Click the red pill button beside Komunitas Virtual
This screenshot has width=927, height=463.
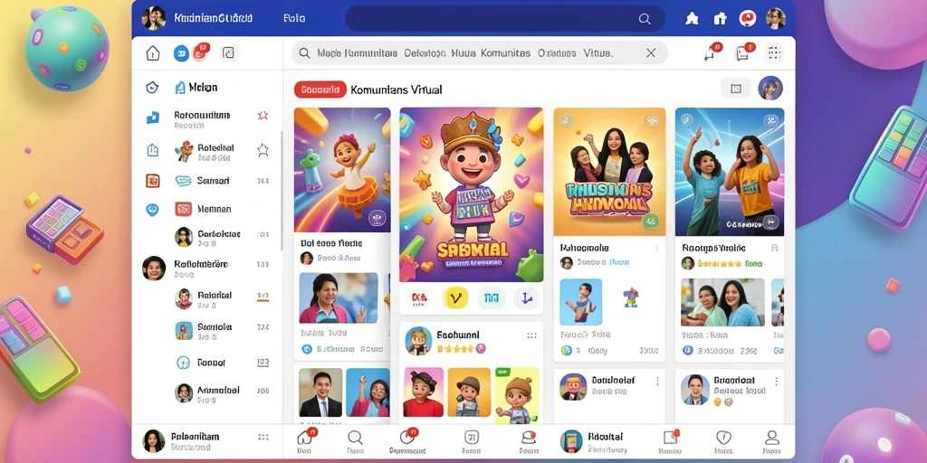[x=320, y=90]
